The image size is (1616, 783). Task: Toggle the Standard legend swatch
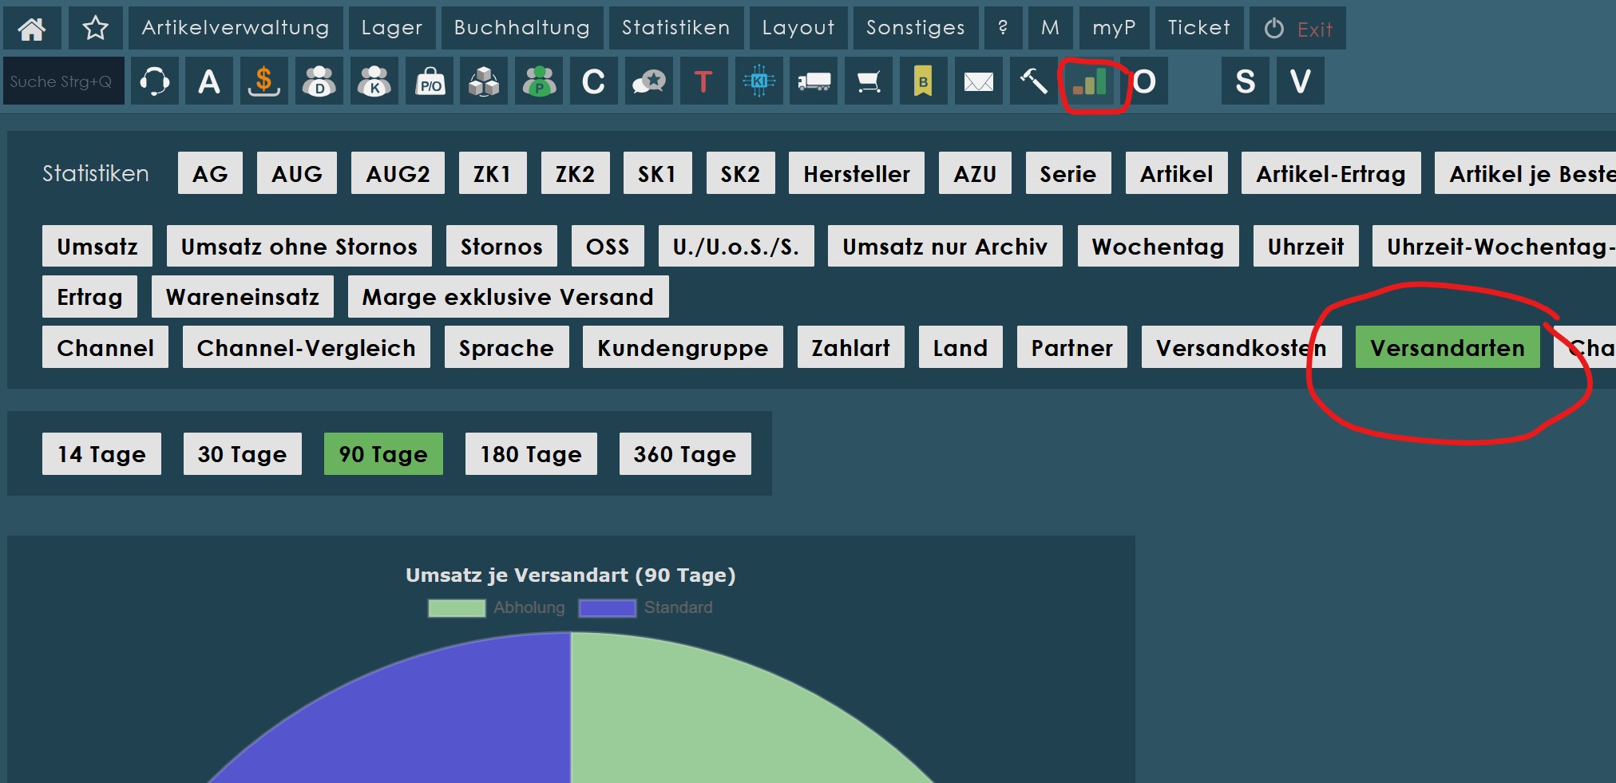coord(607,607)
